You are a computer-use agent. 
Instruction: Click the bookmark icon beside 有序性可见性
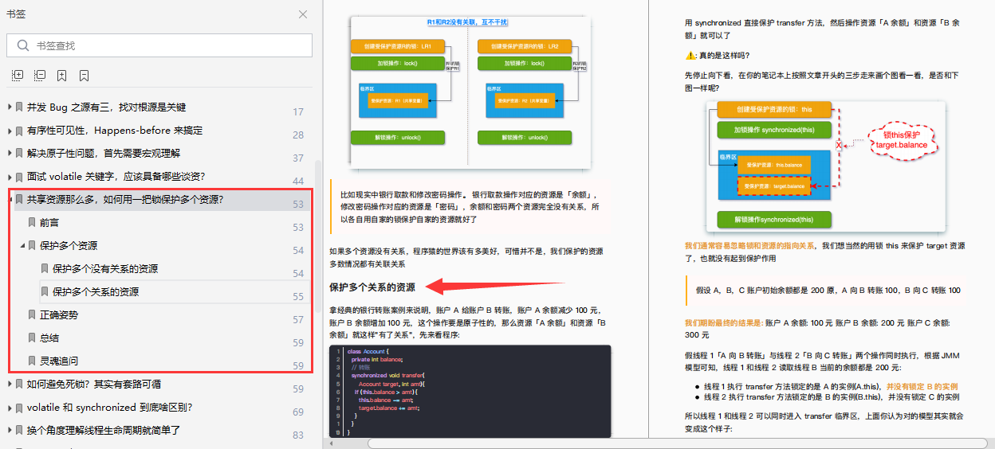(x=19, y=130)
